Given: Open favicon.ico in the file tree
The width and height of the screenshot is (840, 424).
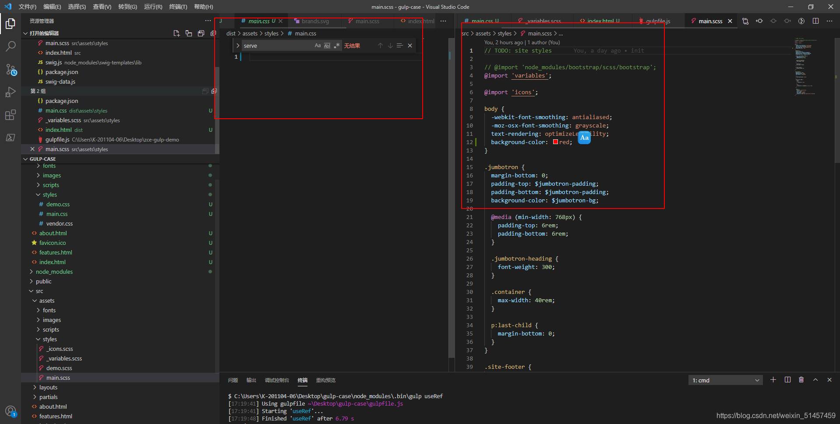Looking at the screenshot, I should click(53, 243).
